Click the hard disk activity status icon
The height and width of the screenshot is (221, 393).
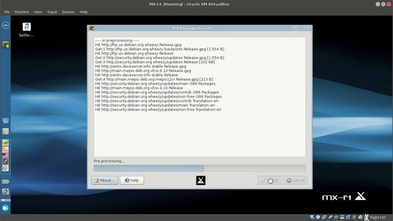coord(312,217)
